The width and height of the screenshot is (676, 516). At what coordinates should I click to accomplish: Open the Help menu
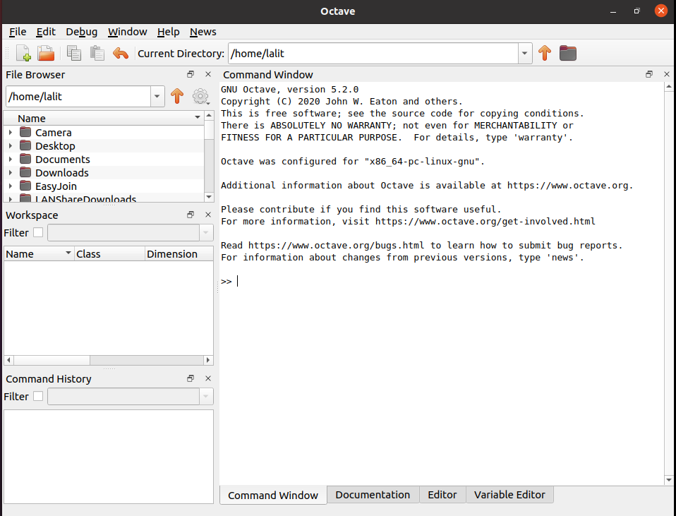coord(168,32)
